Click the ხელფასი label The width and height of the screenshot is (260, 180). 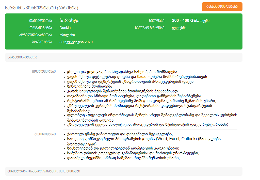157,21
